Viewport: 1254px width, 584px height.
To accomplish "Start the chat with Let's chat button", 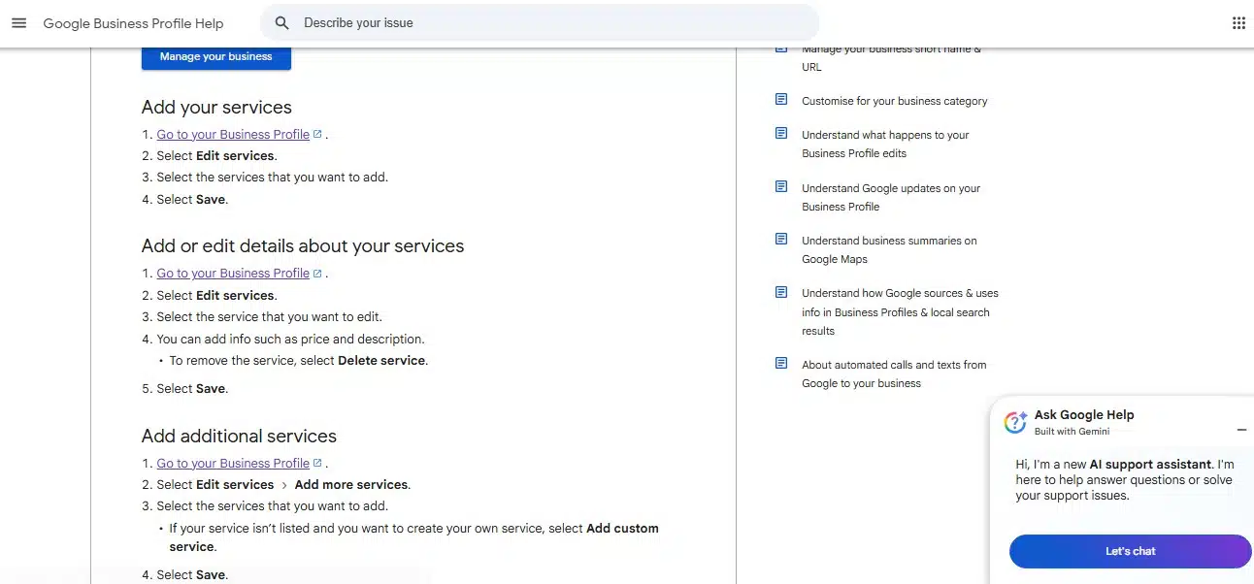I will pos(1131,551).
